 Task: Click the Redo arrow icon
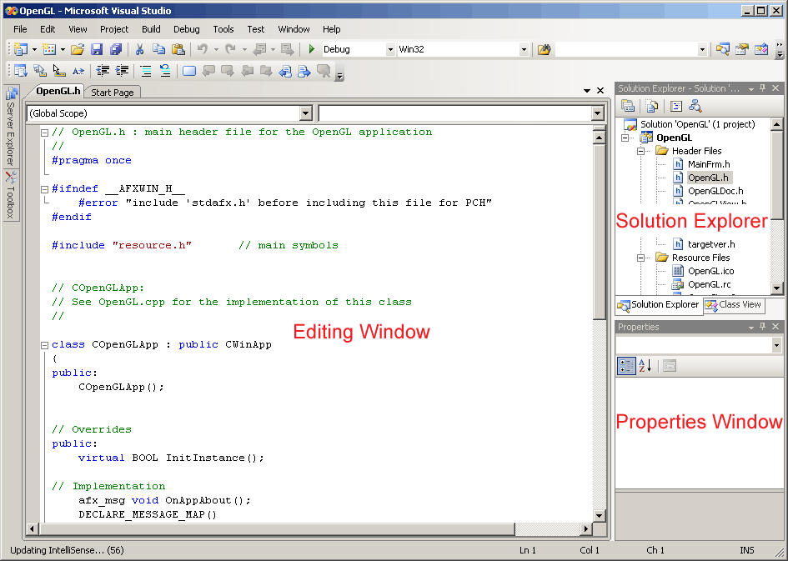(230, 49)
